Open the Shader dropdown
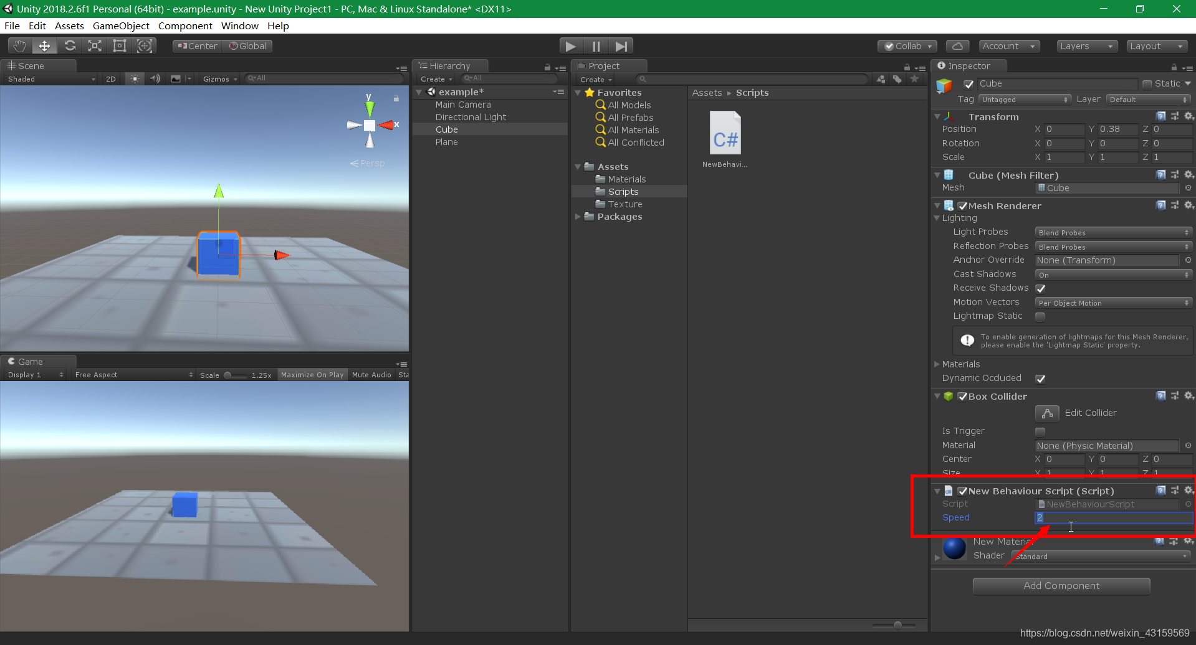 pyautogui.click(x=1101, y=556)
